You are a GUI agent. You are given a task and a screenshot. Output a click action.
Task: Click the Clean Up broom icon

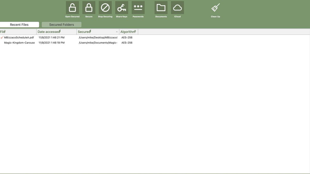pyautogui.click(x=215, y=7)
